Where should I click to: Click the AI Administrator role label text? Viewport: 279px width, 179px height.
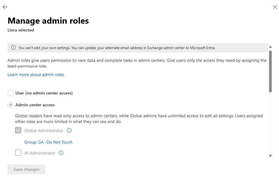click(x=40, y=153)
